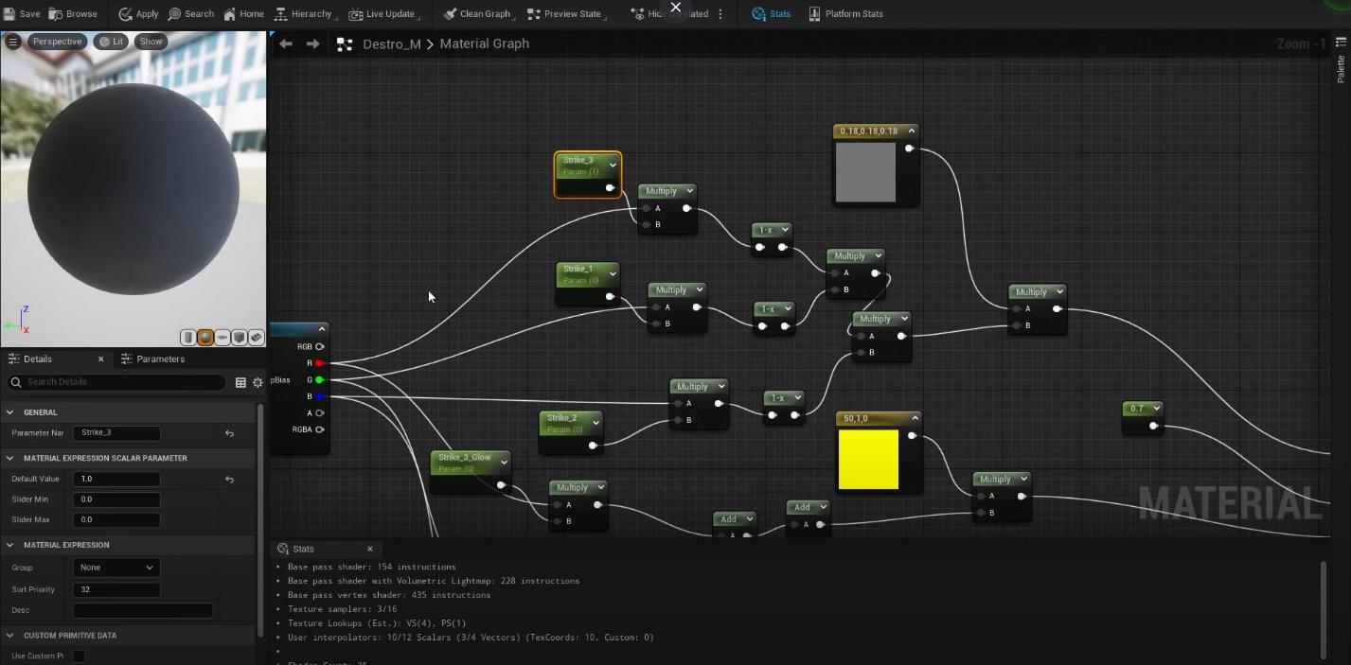Navigate back with the left arrow
This screenshot has width=1351, height=665.
(x=286, y=44)
